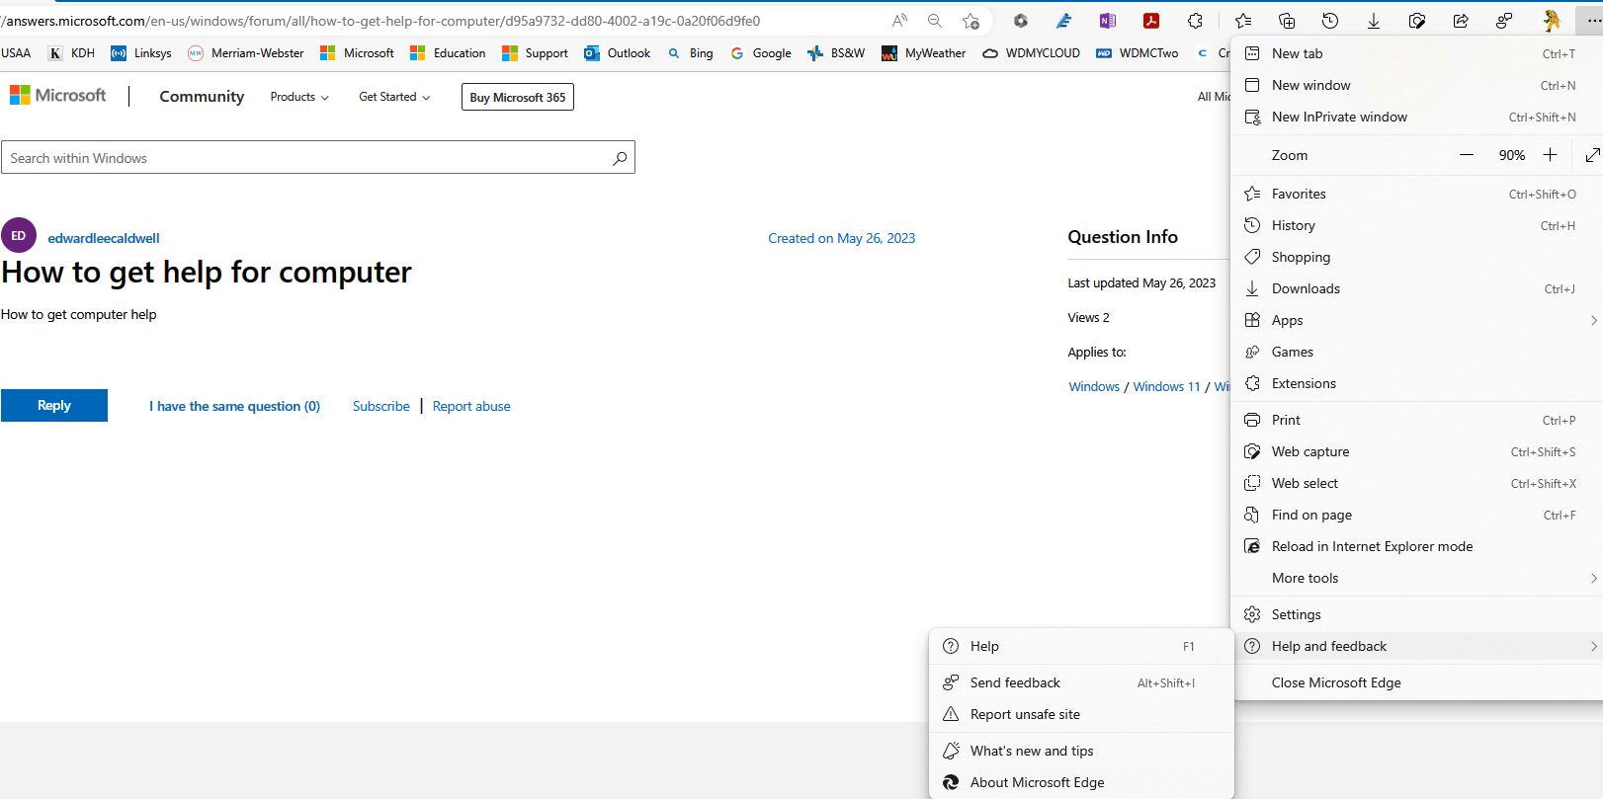Select Report unsafe site
The image size is (1603, 799).
1081,714
